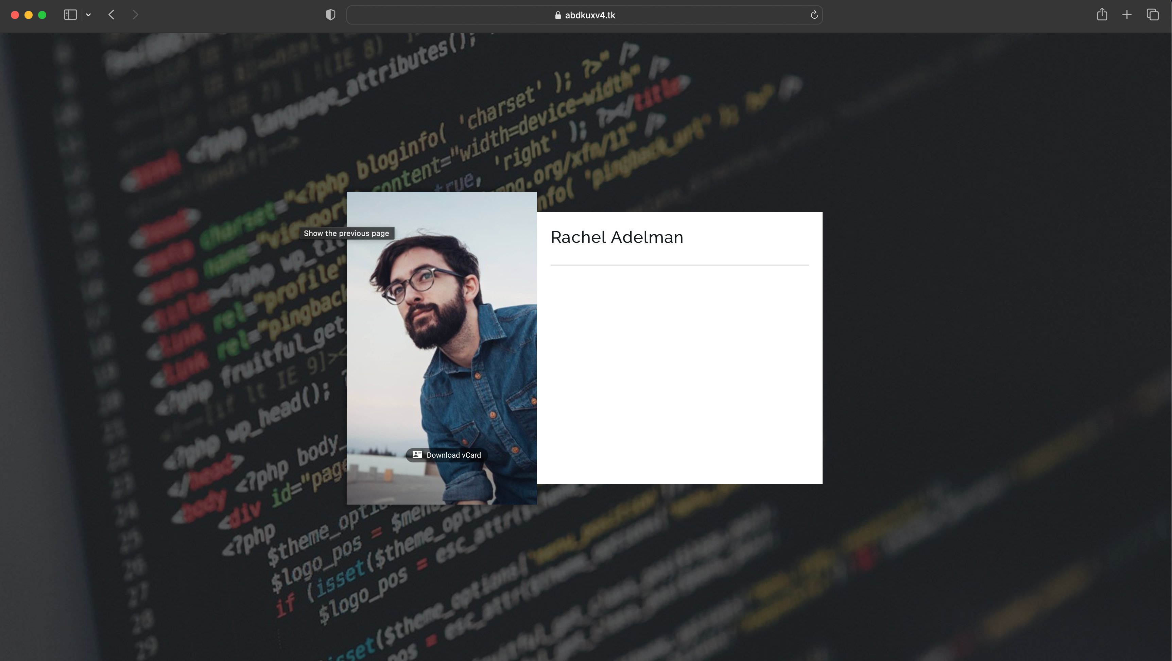Image resolution: width=1172 pixels, height=661 pixels.
Task: Click the lock icon beside abdkuxv4.tk
Action: (558, 15)
